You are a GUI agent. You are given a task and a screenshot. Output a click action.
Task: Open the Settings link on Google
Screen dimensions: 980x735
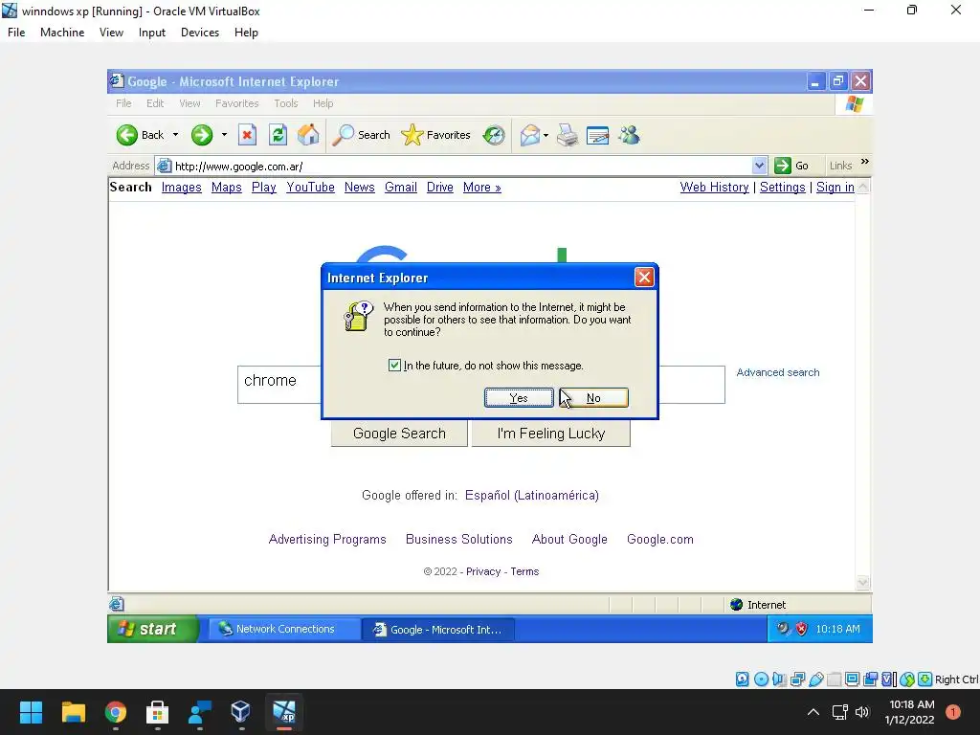(783, 187)
